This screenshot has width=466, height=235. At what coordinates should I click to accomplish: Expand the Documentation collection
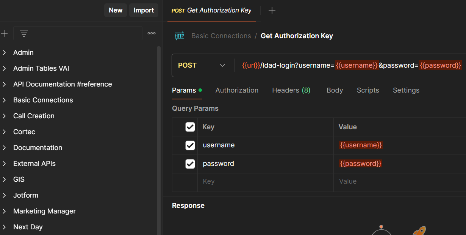coord(4,148)
